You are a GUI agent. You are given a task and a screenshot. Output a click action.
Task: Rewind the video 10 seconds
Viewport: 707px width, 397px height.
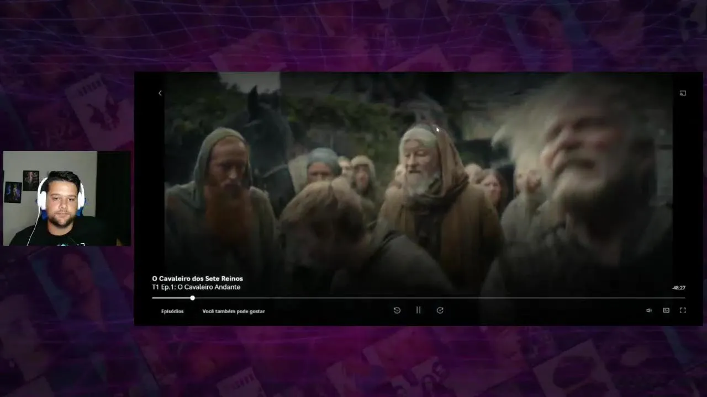tap(397, 310)
